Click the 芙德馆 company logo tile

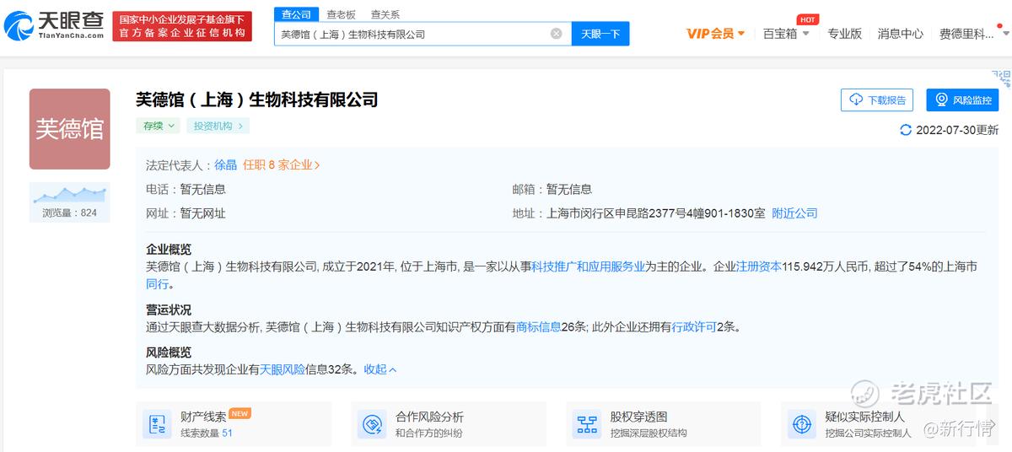coord(70,129)
